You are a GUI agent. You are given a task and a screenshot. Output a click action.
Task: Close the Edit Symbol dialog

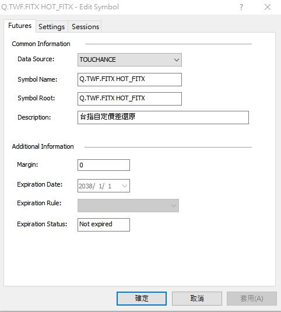click(x=268, y=7)
